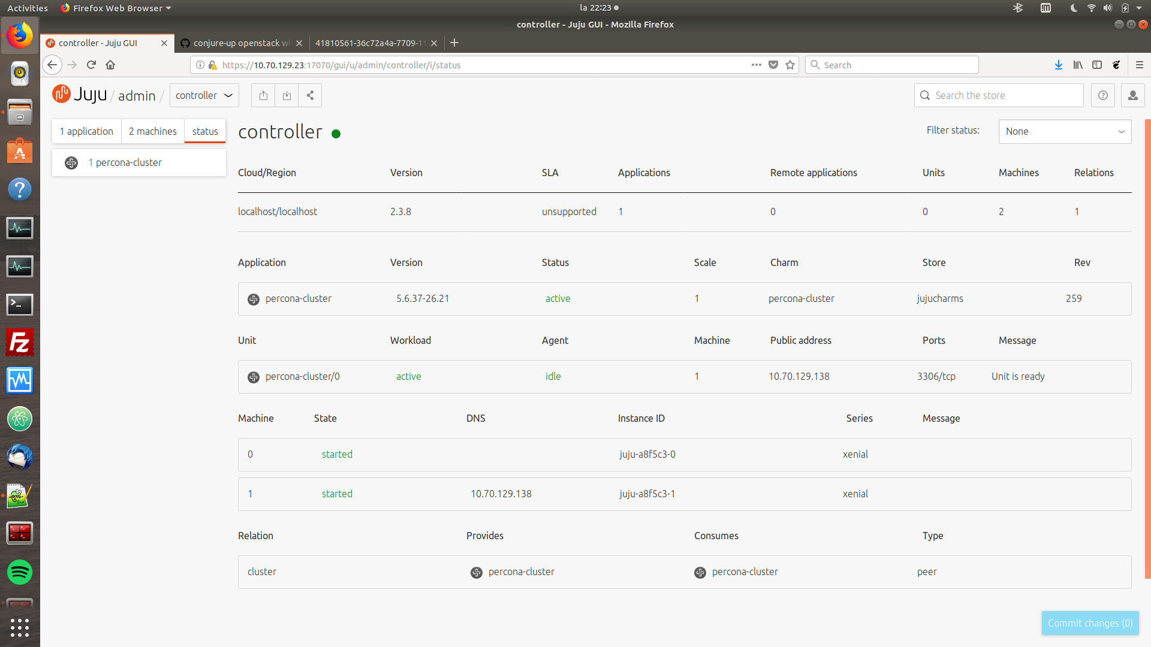The height and width of the screenshot is (647, 1151).
Task: Bookmark the page with the star icon
Action: coord(790,65)
